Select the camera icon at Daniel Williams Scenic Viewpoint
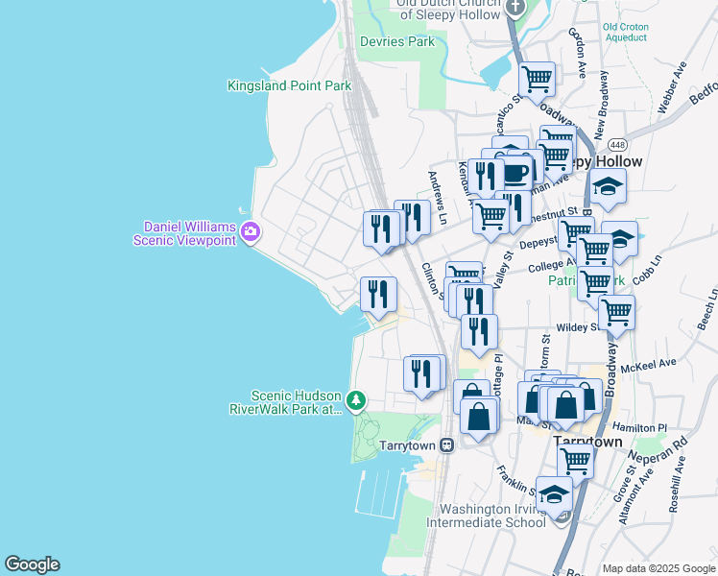 point(251,230)
